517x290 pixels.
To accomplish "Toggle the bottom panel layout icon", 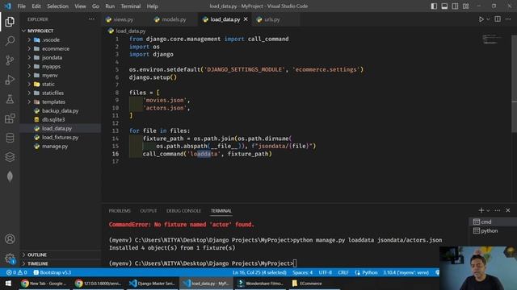I will [444, 6].
